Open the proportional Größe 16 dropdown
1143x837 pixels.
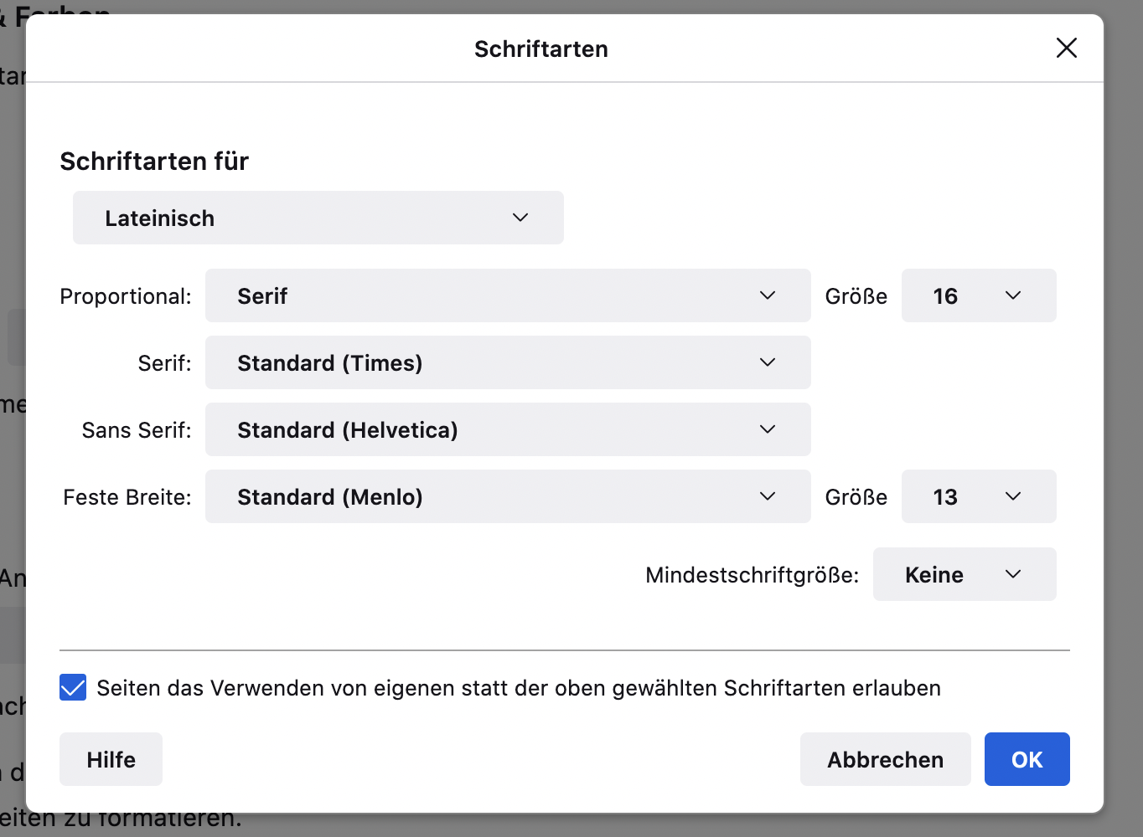point(978,295)
